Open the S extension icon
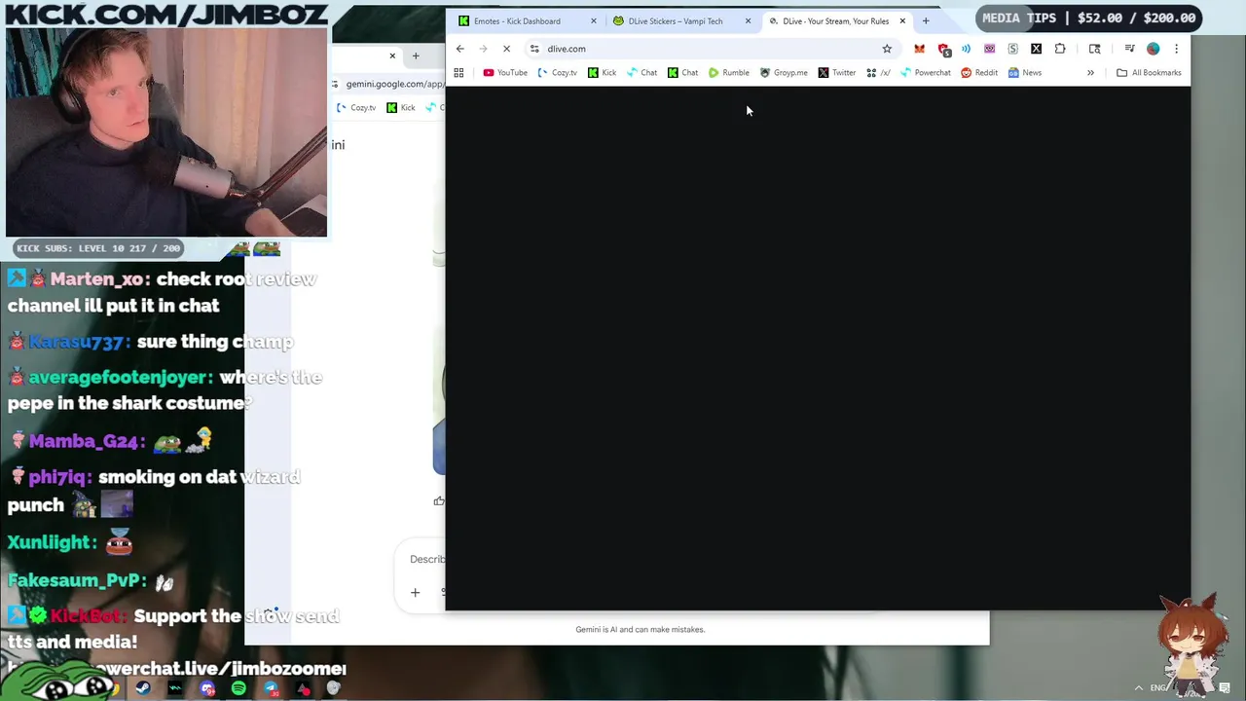 point(1012,49)
